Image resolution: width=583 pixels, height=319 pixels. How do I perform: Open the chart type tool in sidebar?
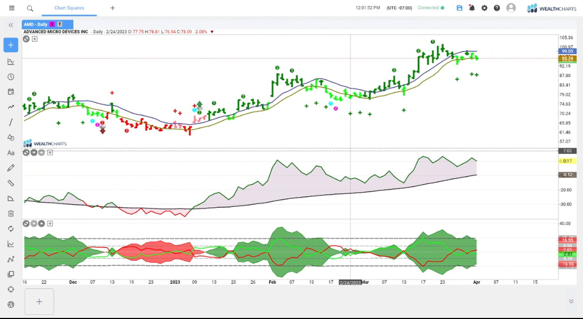[x=11, y=62]
